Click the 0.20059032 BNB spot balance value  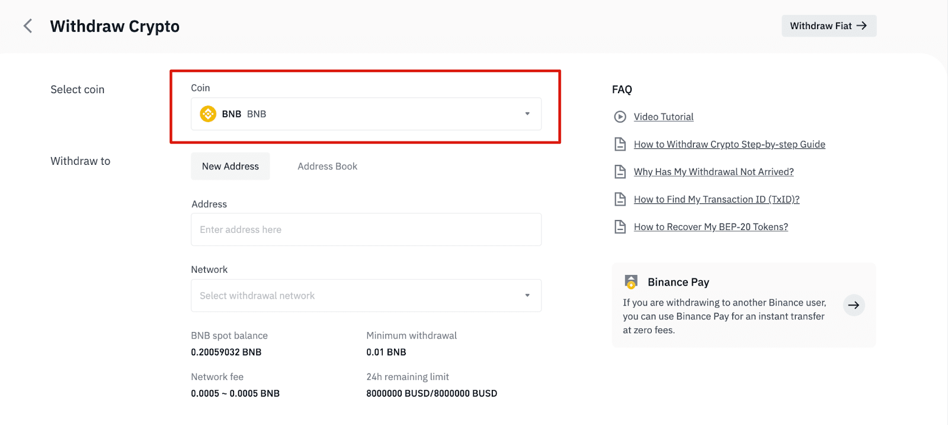(x=226, y=352)
